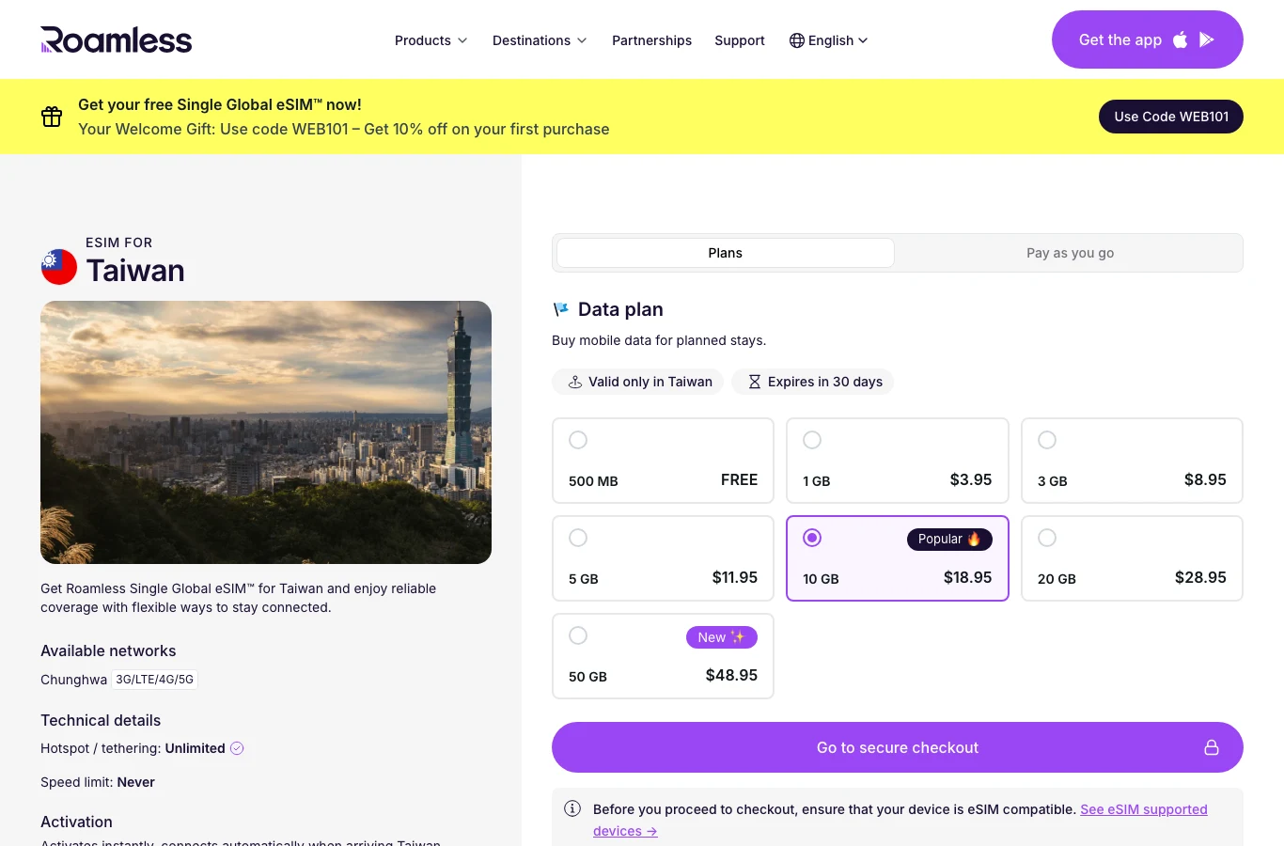
Task: Click the info icon near eSIM compatibility note
Action: coord(572,808)
